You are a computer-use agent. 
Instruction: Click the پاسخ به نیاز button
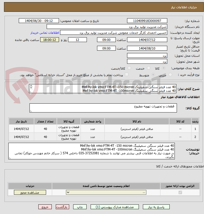pyautogui.click(x=156, y=207)
